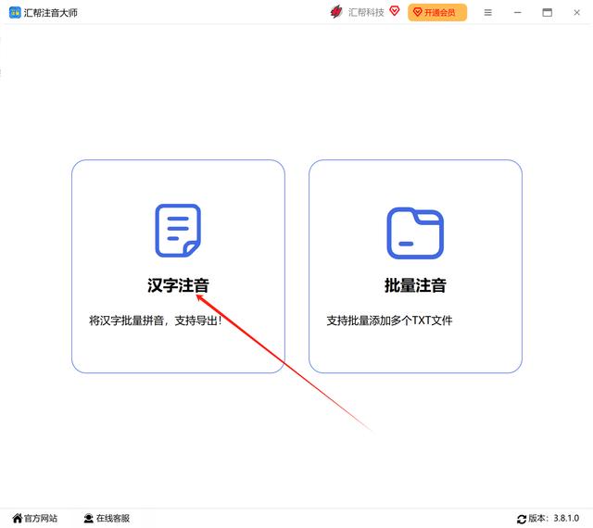Image resolution: width=593 pixels, height=528 pixels.
Task: Click the version refresh icon
Action: click(x=521, y=519)
